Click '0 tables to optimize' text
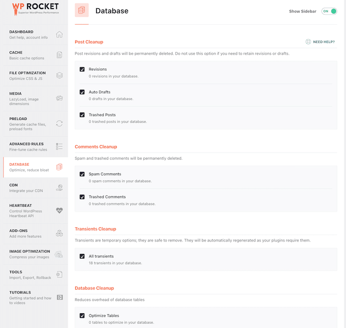 tap(122, 322)
